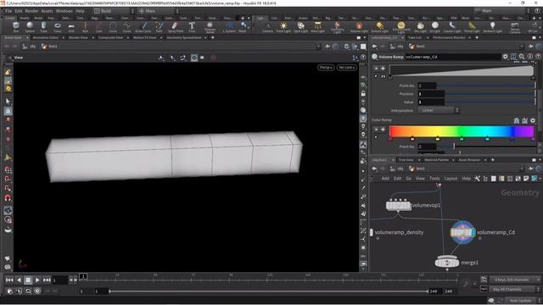This screenshot has height=305, width=543.
Task: Collapse the value ramp arrow
Action: point(376,76)
